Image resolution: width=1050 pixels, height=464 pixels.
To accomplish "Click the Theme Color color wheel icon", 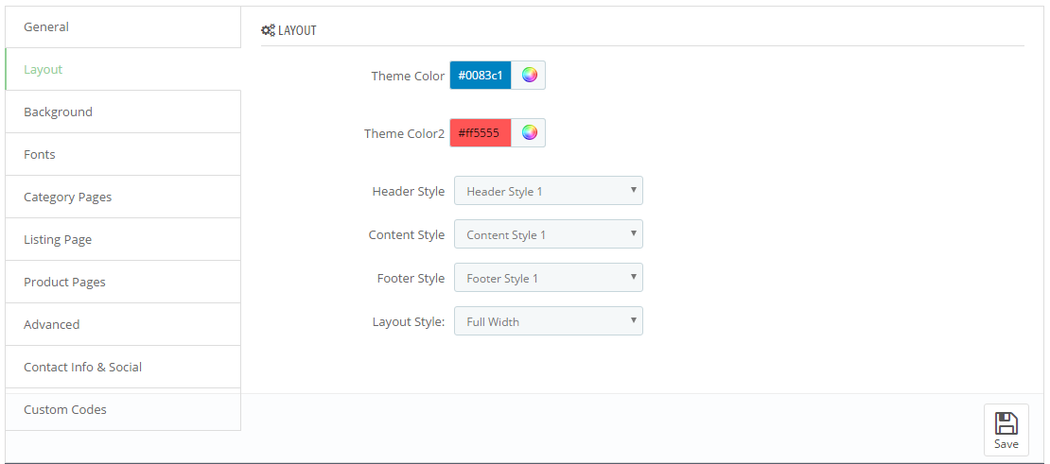I will point(529,75).
